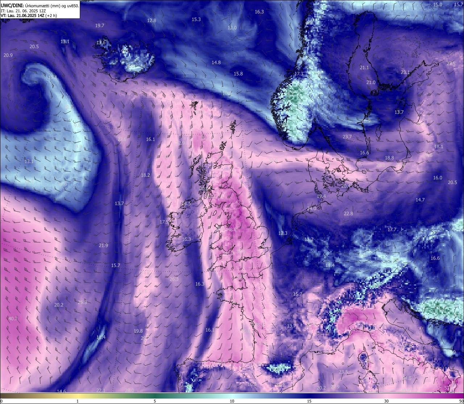Click the 14.7 value label
Viewport: 464px width, 404px height.
(x=420, y=200)
